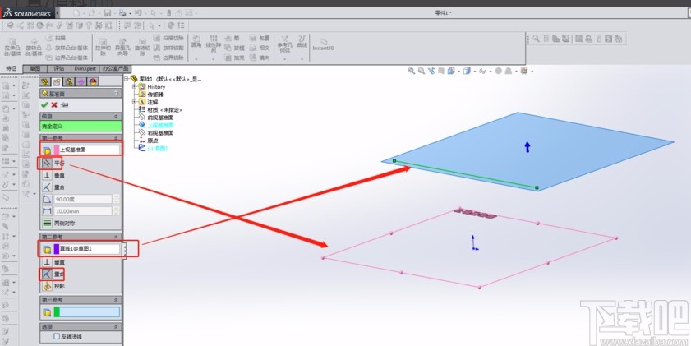The image size is (691, 346).
Task: Toggle the 投影 project option in second reference
Action: (x=47, y=286)
